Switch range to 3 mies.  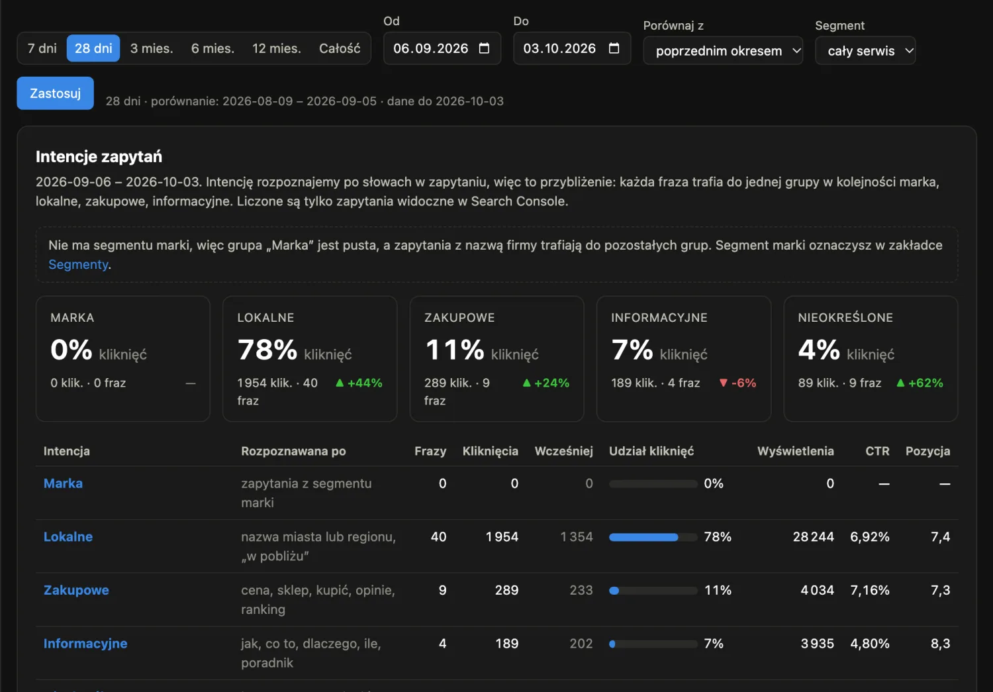(152, 48)
